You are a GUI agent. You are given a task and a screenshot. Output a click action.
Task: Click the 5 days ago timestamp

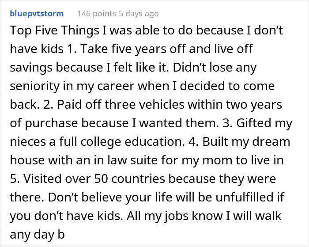(x=138, y=14)
